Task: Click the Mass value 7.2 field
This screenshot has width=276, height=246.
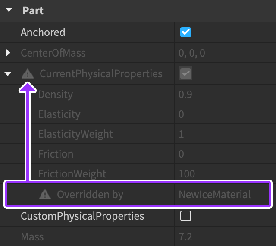Action: 185,237
